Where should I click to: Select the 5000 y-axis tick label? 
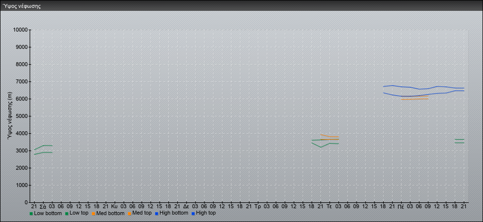tap(21, 116)
